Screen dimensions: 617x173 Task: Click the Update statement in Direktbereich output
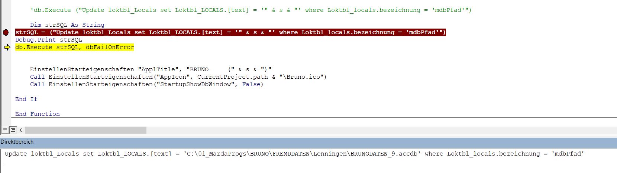294,153
